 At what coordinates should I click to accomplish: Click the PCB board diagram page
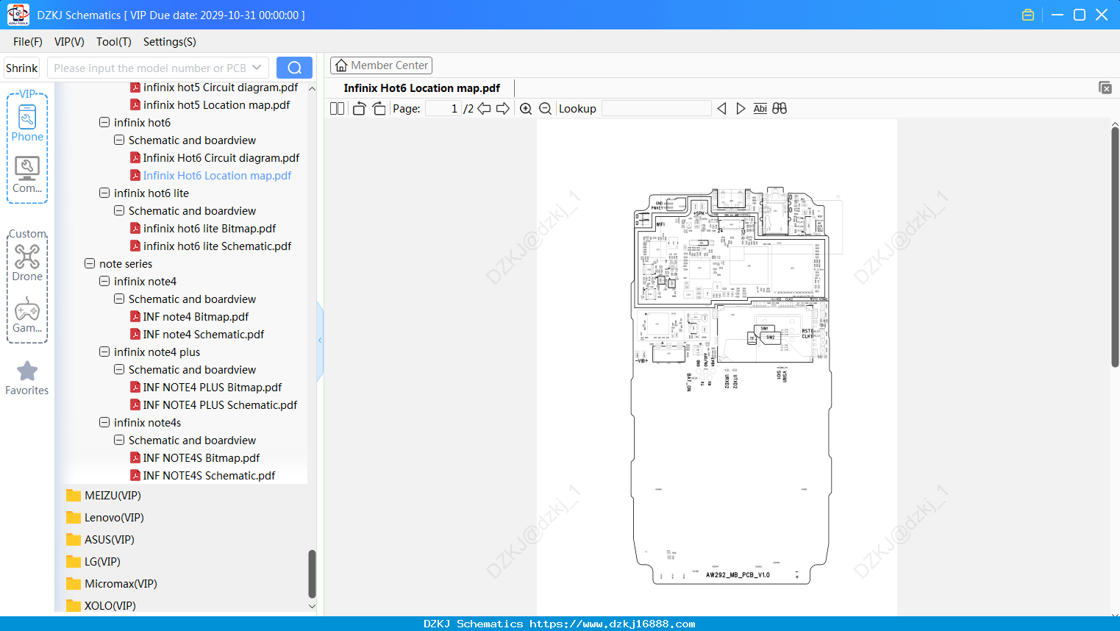point(717,368)
